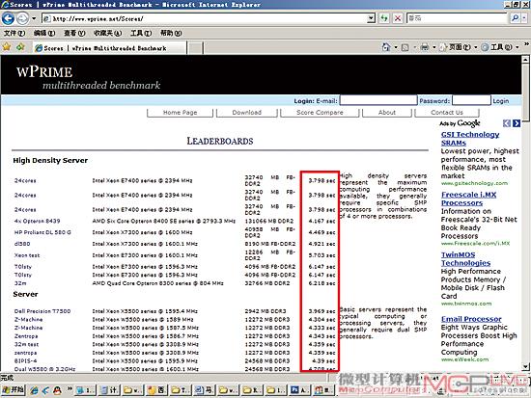The height and width of the screenshot is (398, 531).
Task: Open the 4x Opteron 8439 entry
Action: (38, 221)
